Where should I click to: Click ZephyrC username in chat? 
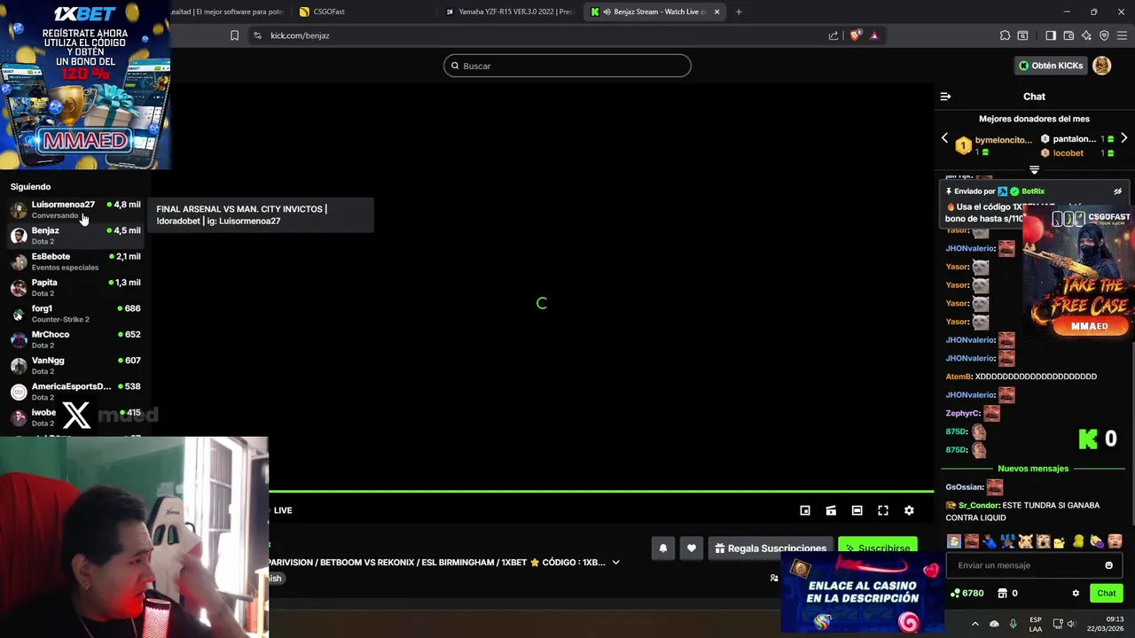[x=963, y=413]
